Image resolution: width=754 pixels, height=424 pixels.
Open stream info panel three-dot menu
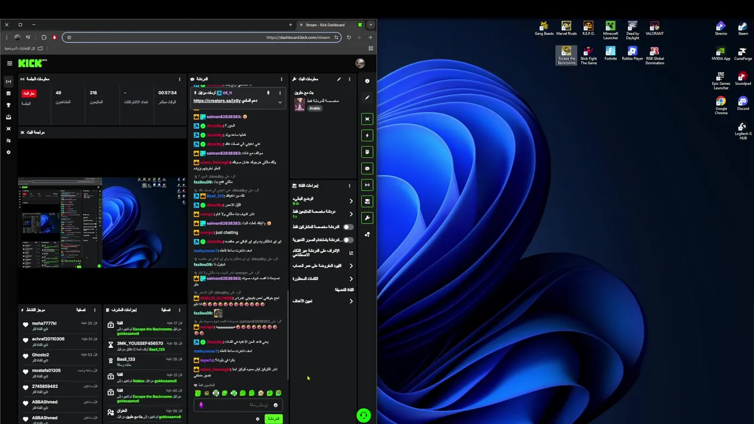pyautogui.click(x=349, y=79)
